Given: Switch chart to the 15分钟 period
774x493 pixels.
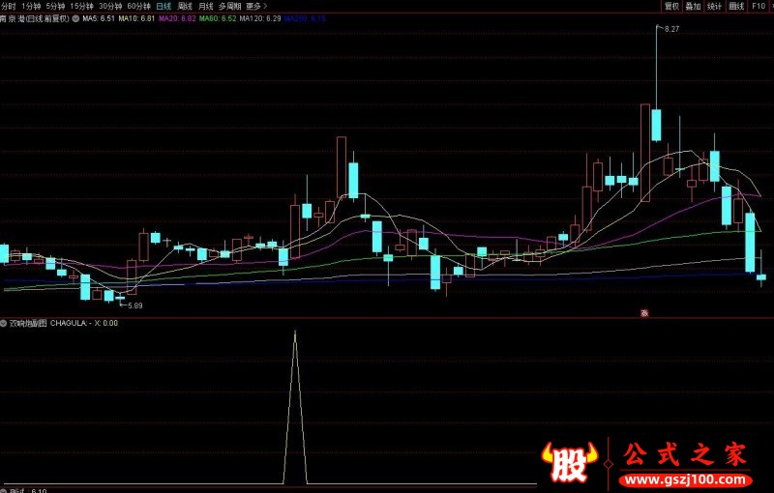Looking at the screenshot, I should click(x=81, y=6).
